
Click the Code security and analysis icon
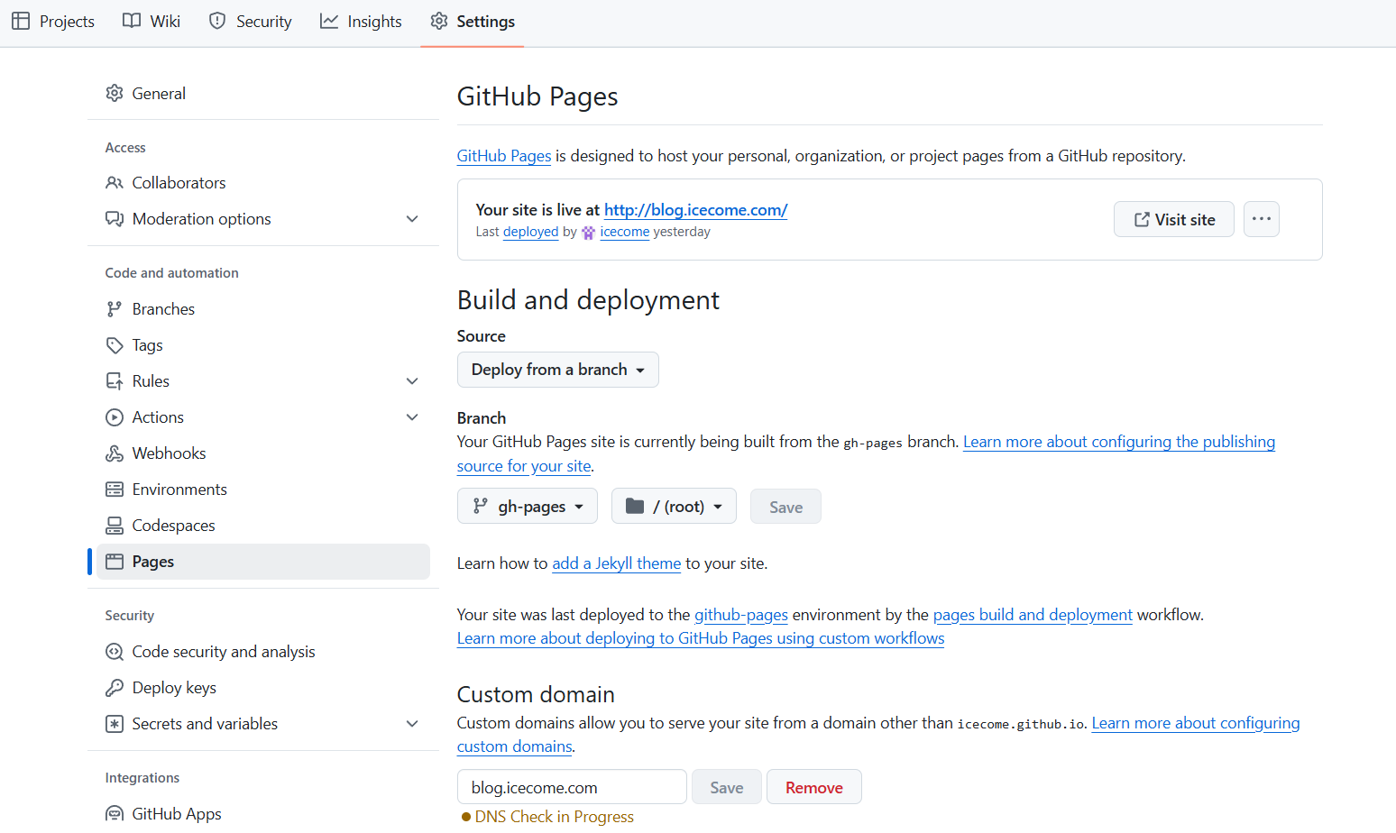pos(115,652)
